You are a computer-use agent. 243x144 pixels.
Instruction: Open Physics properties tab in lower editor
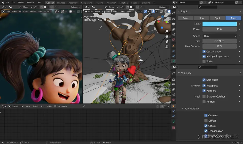(x=174, y=111)
